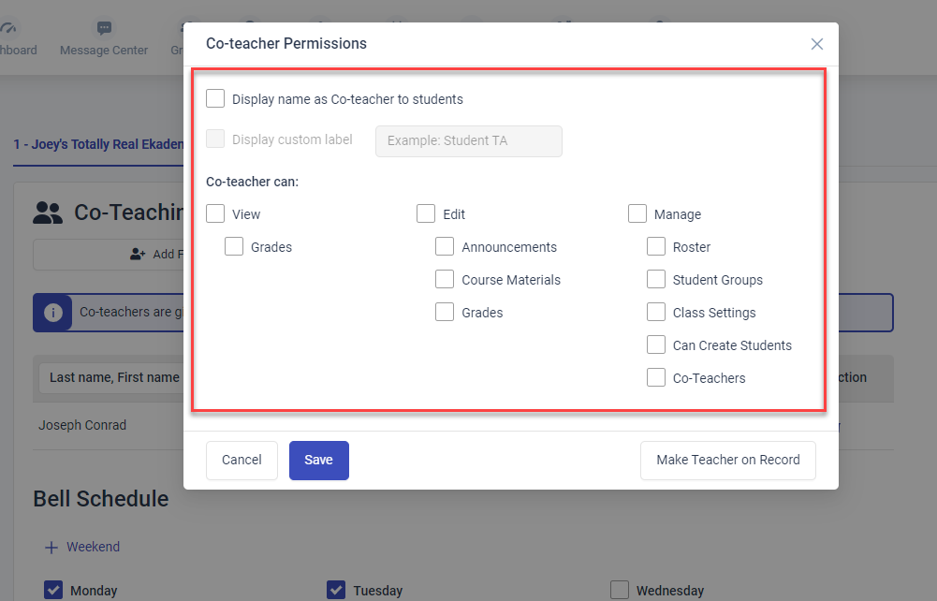
Task: Check Grades under View
Action: pos(234,247)
